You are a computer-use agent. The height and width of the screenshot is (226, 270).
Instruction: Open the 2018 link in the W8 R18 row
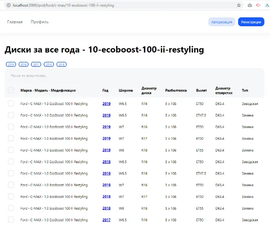pyautogui.click(x=106, y=208)
